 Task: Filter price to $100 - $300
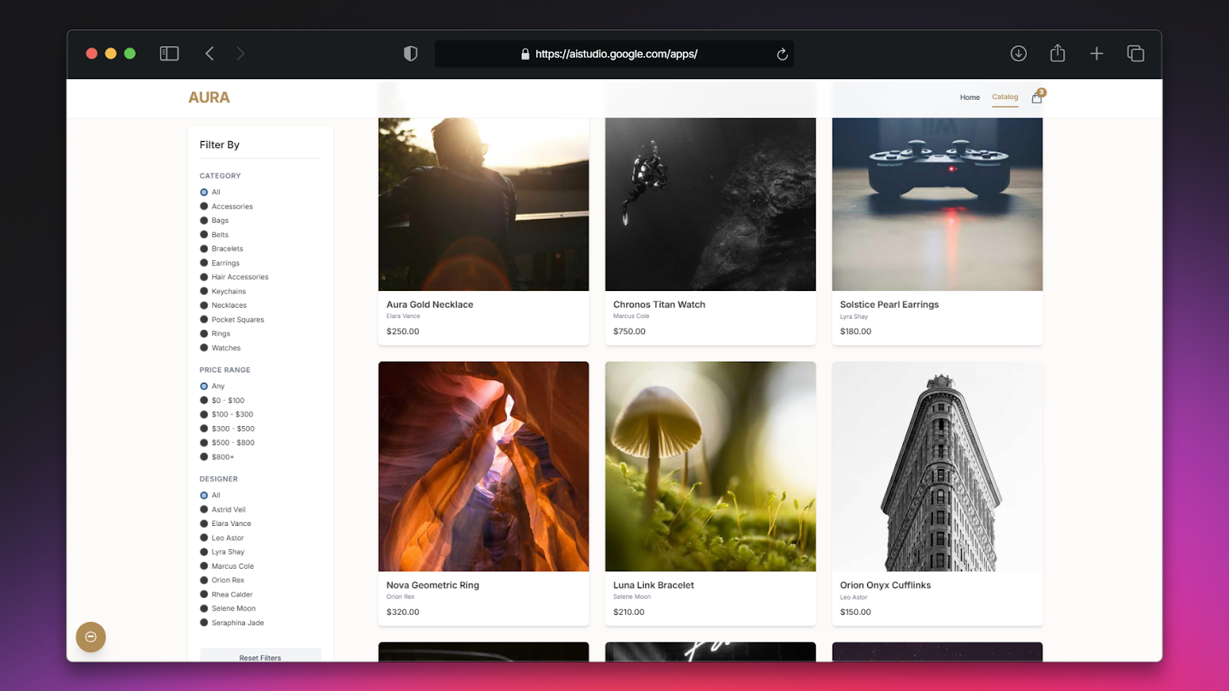[x=204, y=415]
